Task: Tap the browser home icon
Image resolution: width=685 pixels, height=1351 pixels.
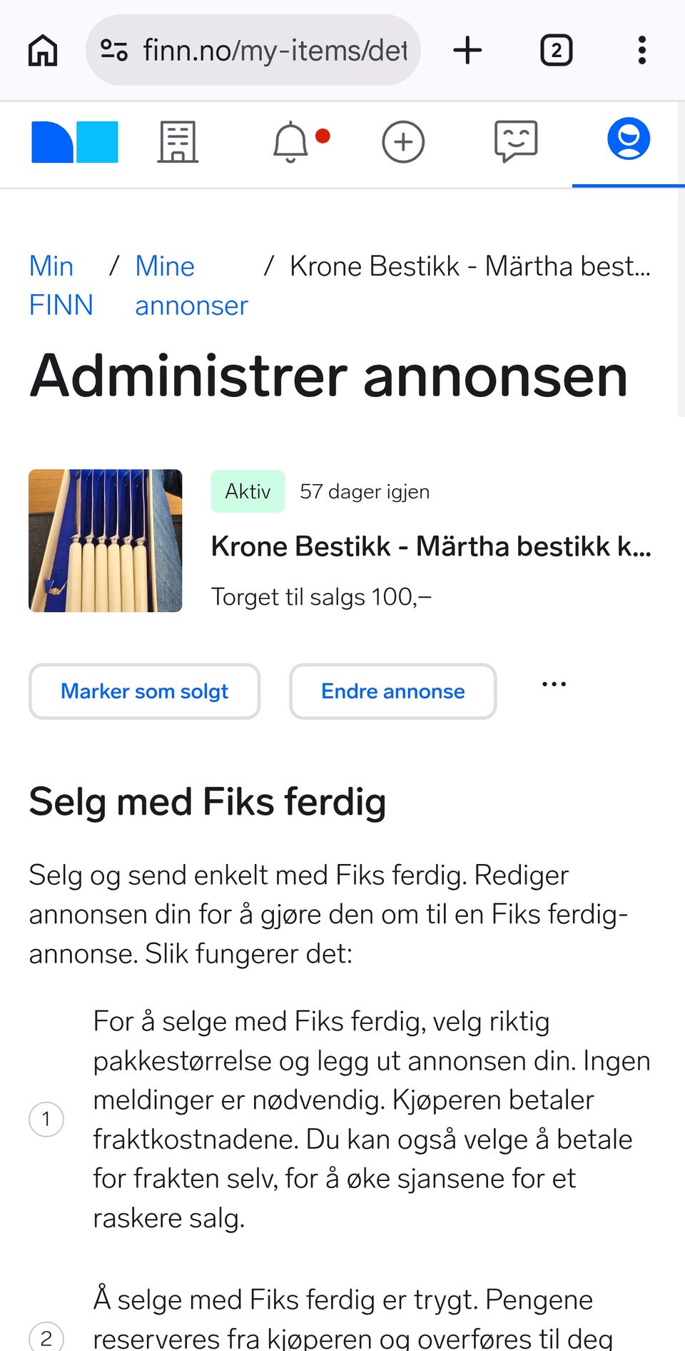Action: (x=43, y=51)
